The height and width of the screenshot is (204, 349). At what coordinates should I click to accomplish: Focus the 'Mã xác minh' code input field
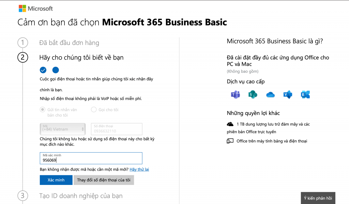tap(91, 158)
